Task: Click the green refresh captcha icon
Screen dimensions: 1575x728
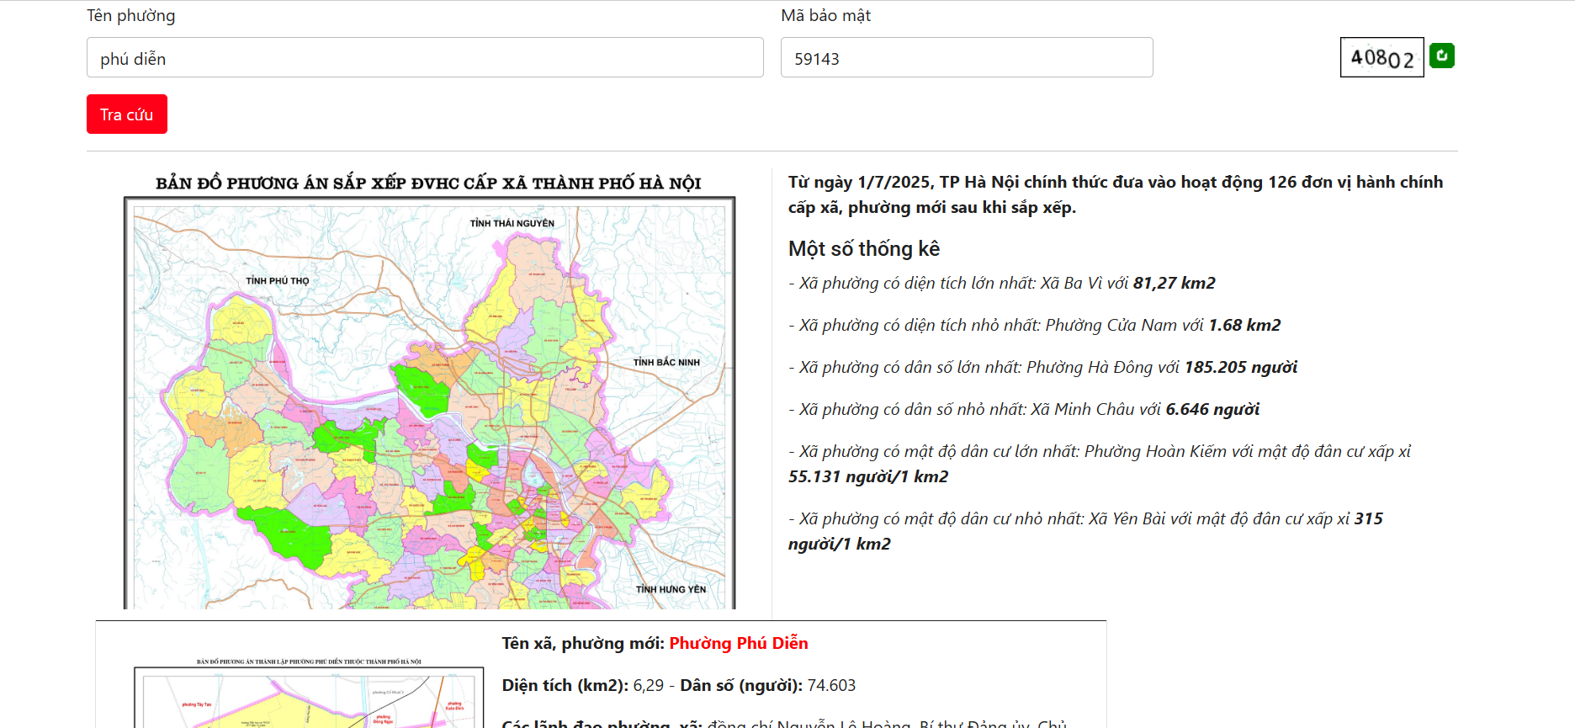Action: [1441, 56]
